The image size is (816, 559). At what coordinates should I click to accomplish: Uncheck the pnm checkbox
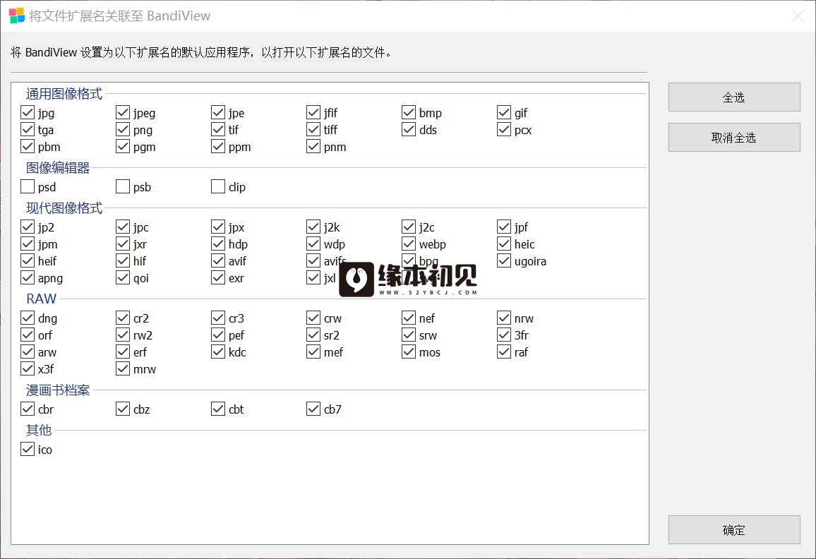pos(313,146)
